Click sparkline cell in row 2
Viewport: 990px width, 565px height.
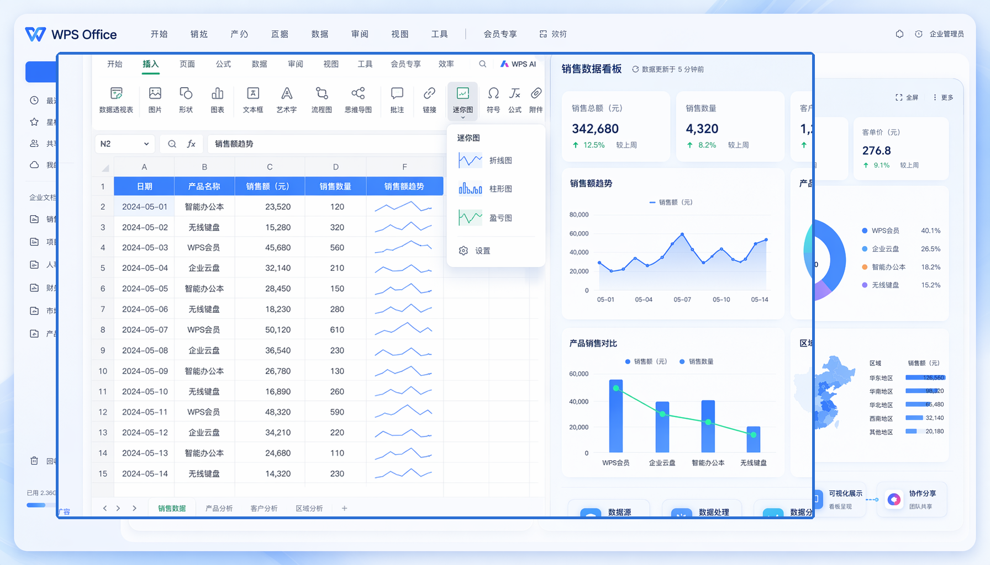tap(404, 207)
